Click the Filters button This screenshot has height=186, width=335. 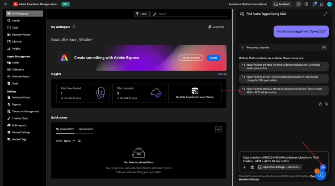click(142, 14)
